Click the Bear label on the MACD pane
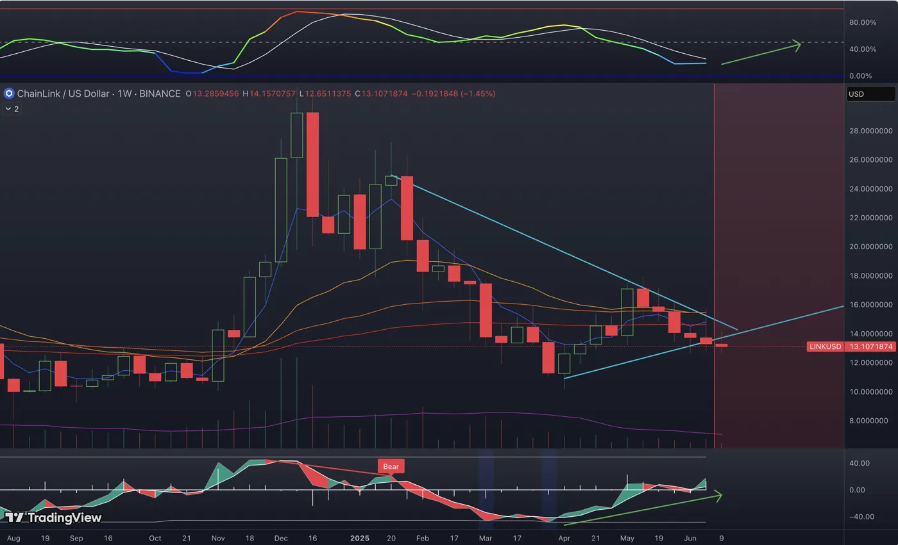 [391, 466]
